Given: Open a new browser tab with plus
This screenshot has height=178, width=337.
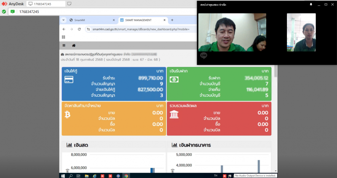Looking at the screenshot, I should (x=172, y=20).
